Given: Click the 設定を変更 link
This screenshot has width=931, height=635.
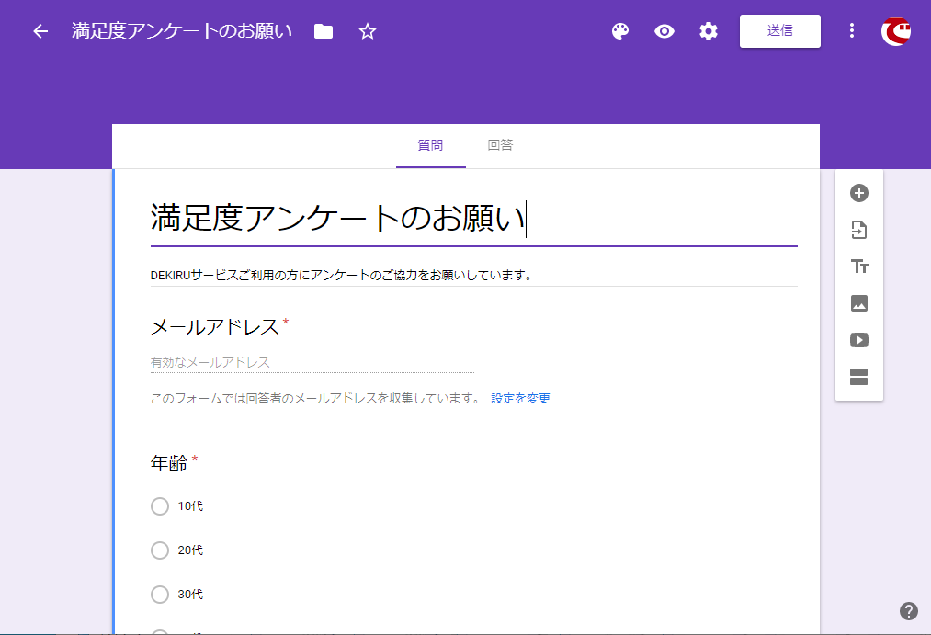Looking at the screenshot, I should pos(520,399).
